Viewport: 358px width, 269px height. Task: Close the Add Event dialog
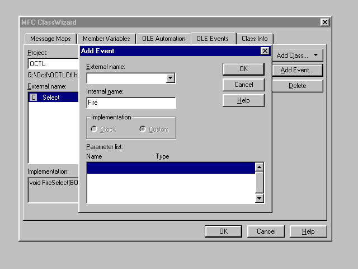click(265, 51)
